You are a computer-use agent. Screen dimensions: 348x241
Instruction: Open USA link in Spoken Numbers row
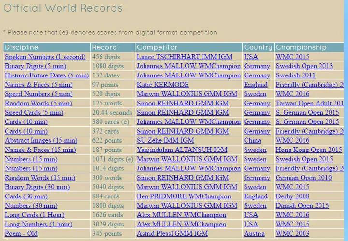[251, 57]
